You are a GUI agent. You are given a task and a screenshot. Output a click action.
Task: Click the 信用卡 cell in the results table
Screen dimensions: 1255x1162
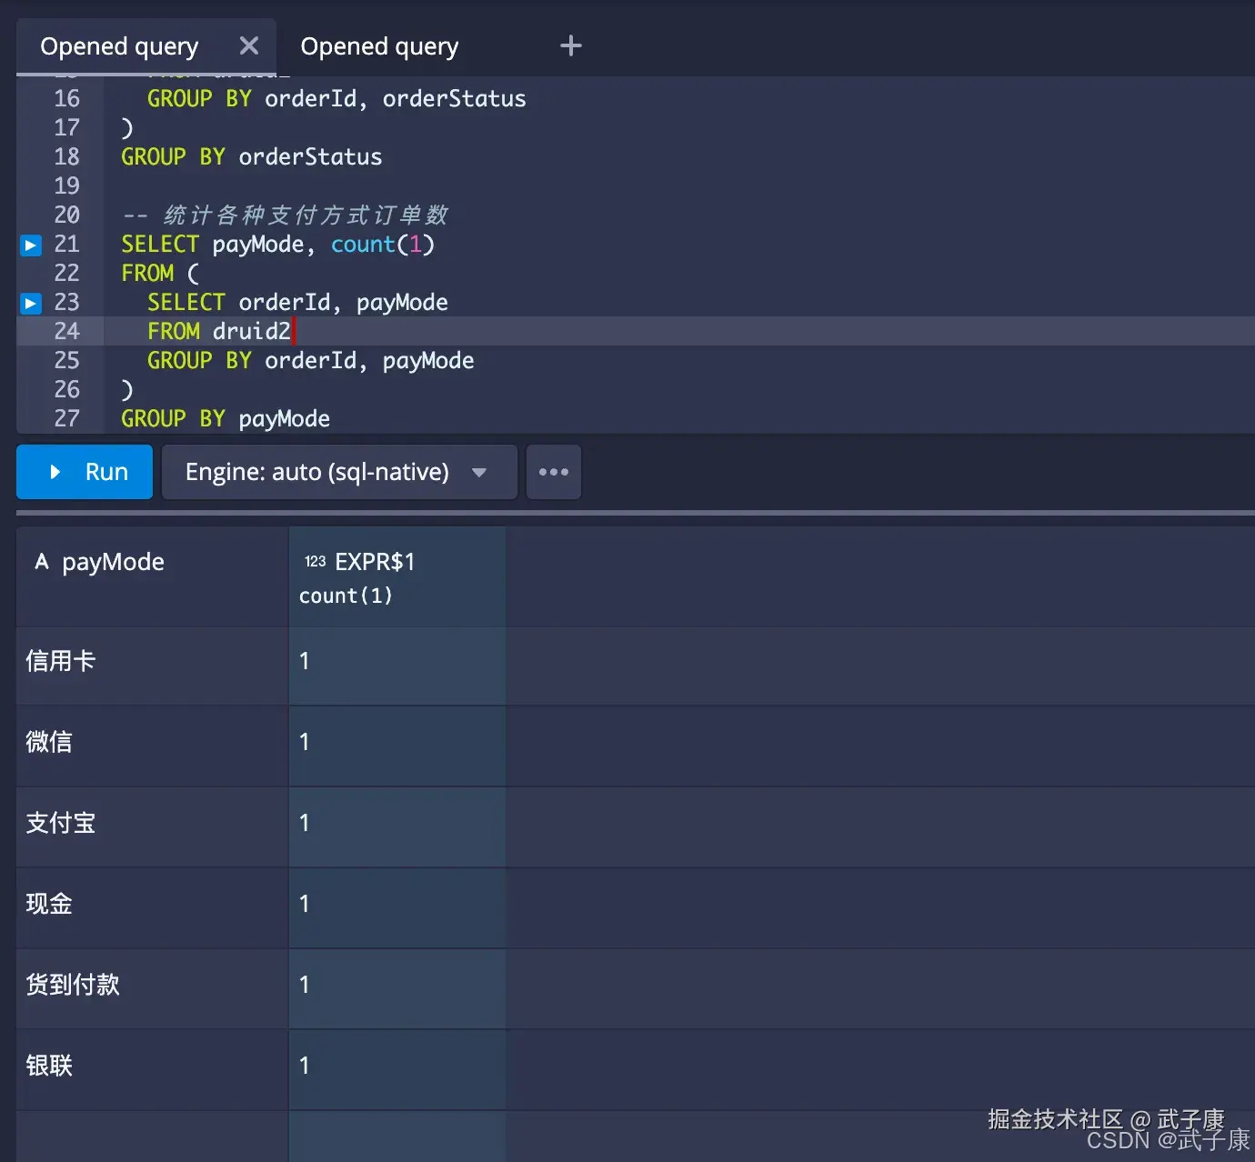click(x=60, y=661)
